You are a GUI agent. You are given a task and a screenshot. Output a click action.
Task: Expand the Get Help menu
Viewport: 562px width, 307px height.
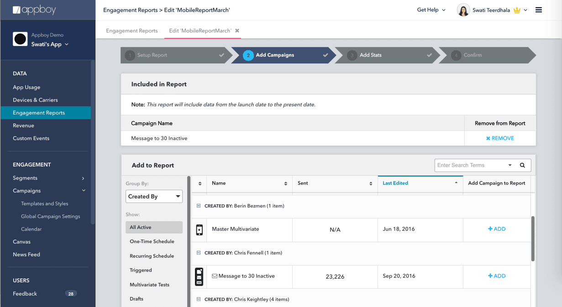pos(431,10)
